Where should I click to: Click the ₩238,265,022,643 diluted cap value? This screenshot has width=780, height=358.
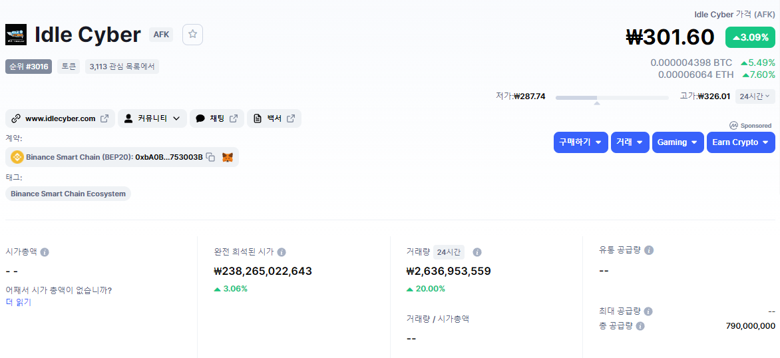click(x=263, y=271)
